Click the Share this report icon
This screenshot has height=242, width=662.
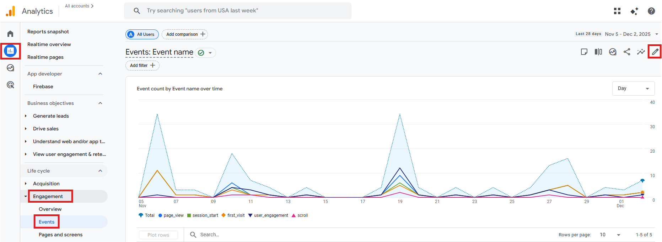tap(627, 52)
